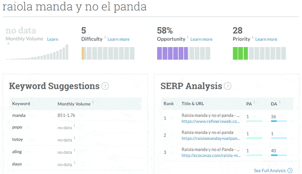
Task: Click the Monthly Volume trend chart
Action: point(37,52)
